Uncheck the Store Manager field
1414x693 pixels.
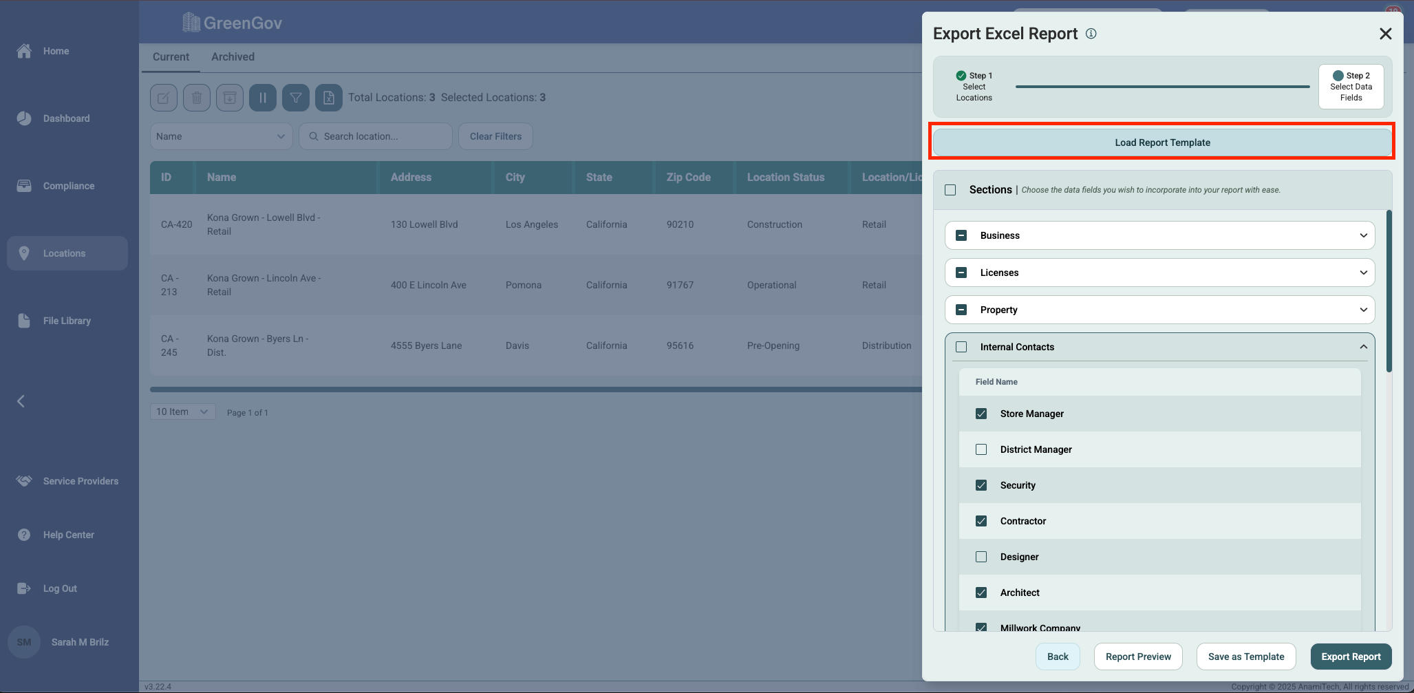click(x=981, y=414)
